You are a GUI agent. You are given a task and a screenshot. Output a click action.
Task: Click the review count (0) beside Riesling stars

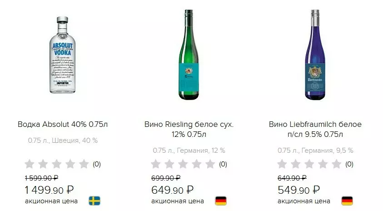[x=223, y=164]
